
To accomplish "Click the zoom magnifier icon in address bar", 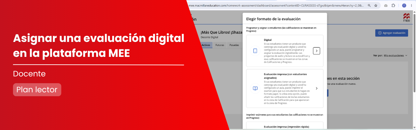I will coord(369,6).
